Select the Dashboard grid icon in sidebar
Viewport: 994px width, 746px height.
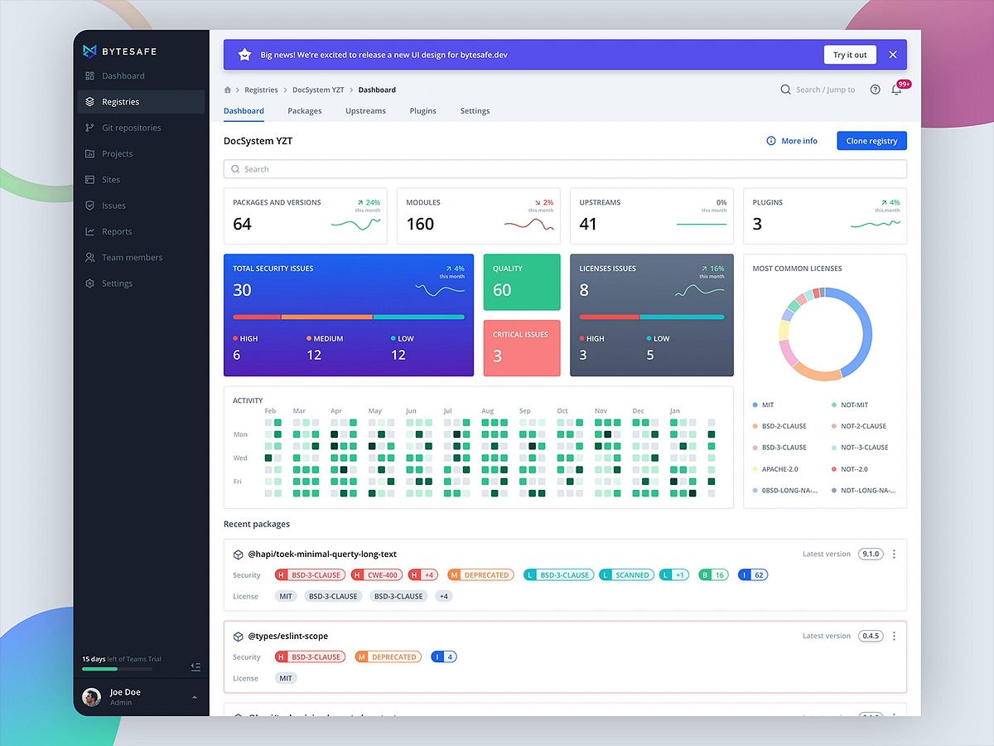[x=91, y=75]
